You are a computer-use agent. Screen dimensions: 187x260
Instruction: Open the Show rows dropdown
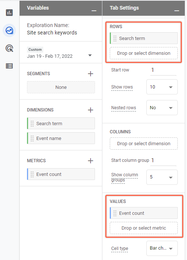click(162, 87)
